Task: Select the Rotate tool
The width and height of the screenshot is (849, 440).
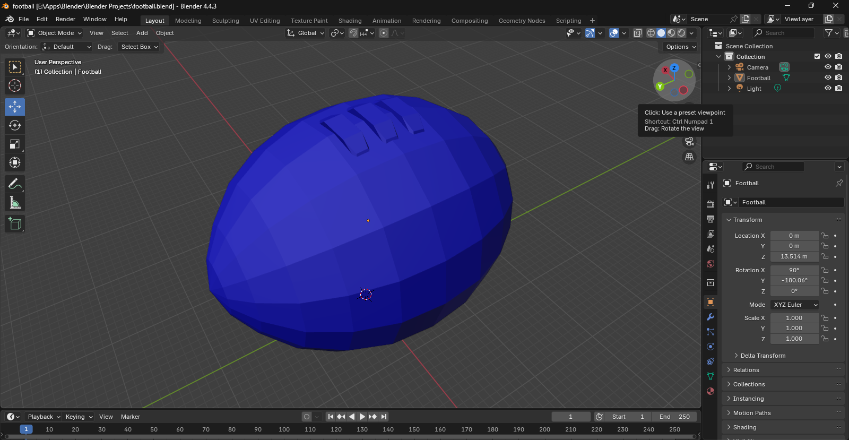Action: click(x=15, y=125)
